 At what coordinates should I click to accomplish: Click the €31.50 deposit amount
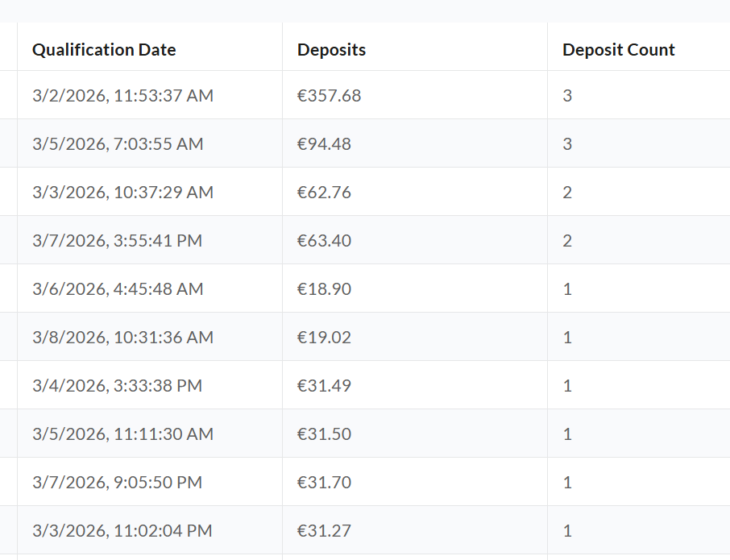click(324, 434)
